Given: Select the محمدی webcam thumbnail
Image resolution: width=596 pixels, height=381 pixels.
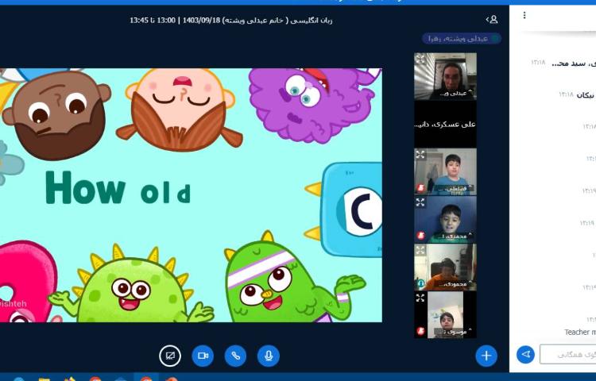Looking at the screenshot, I should 445,219.
